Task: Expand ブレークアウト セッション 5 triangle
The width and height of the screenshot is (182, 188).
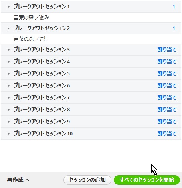Action: (8, 74)
